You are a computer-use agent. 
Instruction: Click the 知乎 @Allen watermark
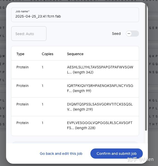[140, 159]
